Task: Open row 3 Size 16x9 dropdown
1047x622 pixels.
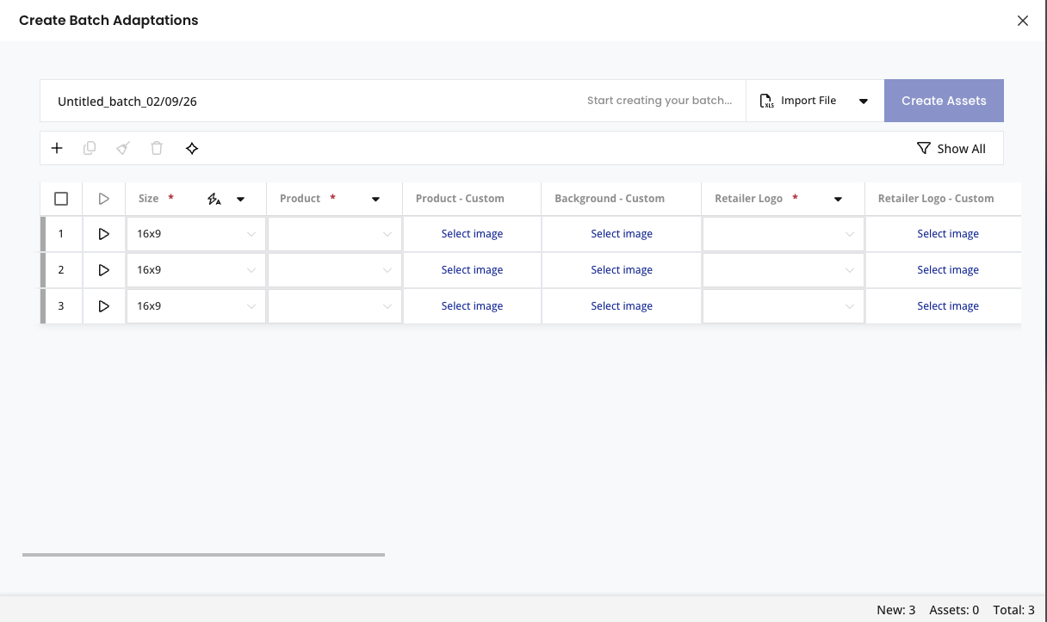Action: [196, 306]
